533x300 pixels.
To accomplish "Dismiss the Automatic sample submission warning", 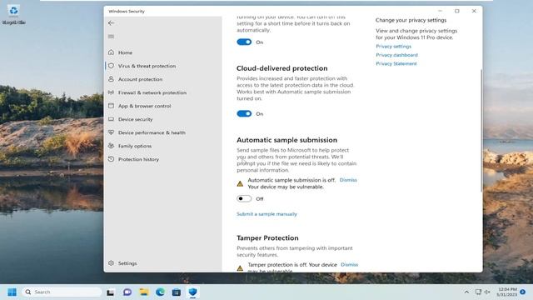I will click(x=348, y=180).
